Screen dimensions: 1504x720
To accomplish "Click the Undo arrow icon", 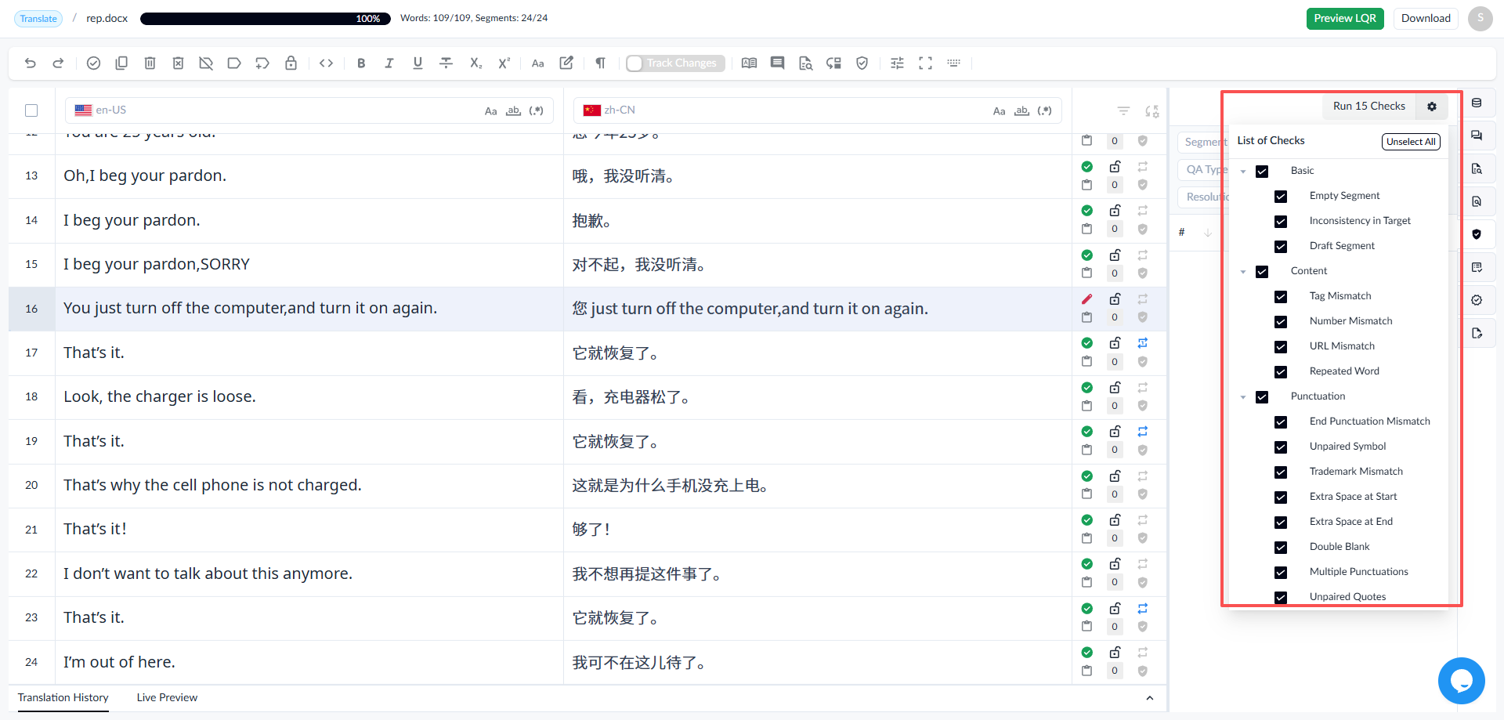I will tap(30, 63).
